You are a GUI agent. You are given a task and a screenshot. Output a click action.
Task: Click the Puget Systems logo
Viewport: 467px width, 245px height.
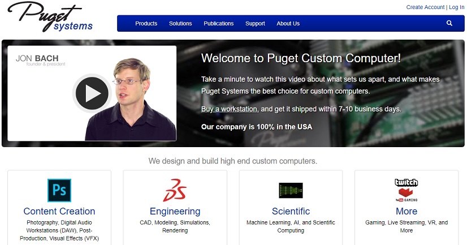(x=50, y=16)
